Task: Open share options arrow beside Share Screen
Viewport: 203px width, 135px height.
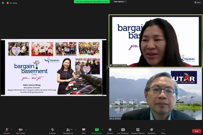Action: pyautogui.click(x=102, y=130)
